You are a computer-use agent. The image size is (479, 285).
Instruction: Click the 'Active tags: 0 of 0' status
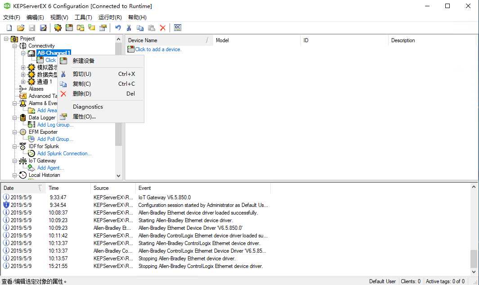[445, 281]
